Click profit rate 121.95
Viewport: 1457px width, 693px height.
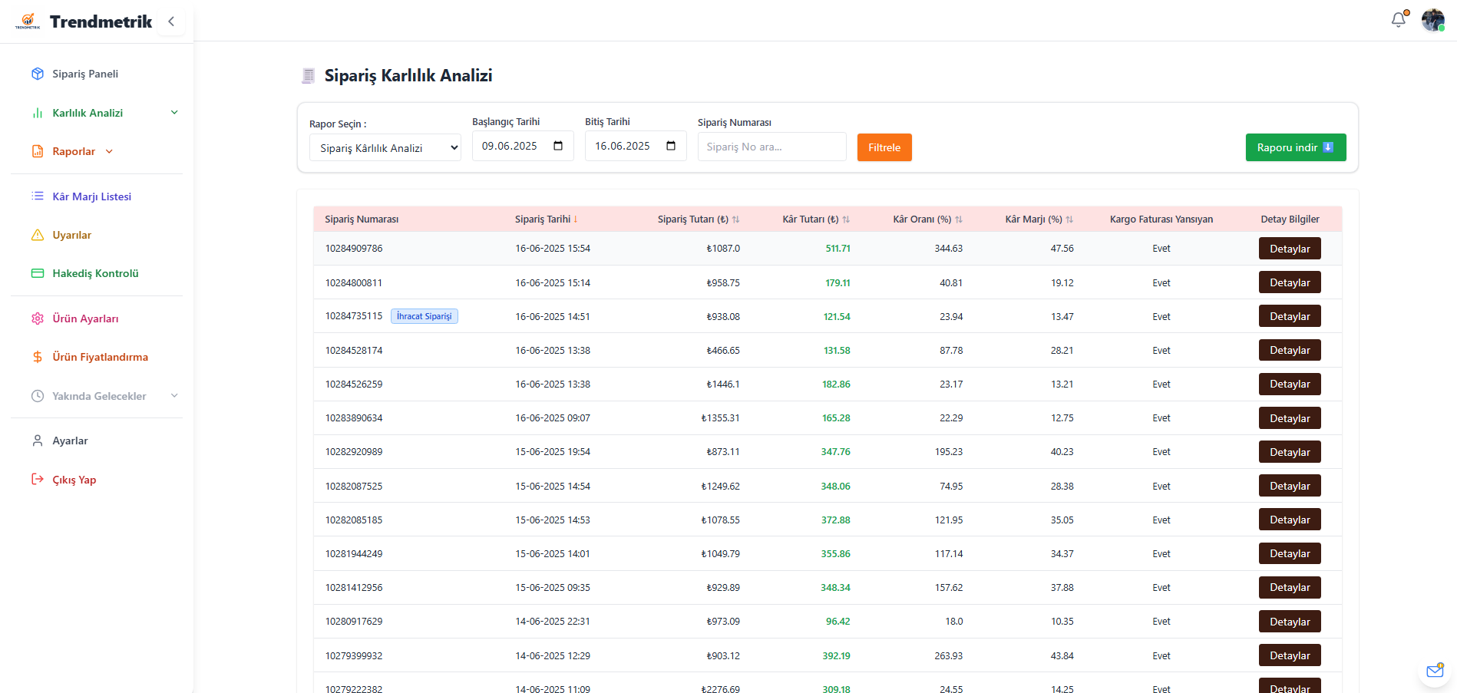click(x=949, y=520)
